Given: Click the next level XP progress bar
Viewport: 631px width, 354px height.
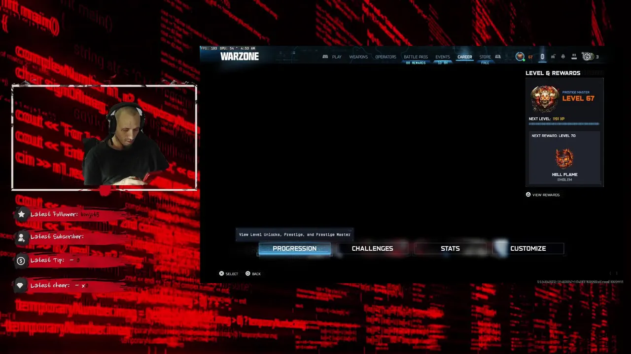Looking at the screenshot, I should point(564,124).
